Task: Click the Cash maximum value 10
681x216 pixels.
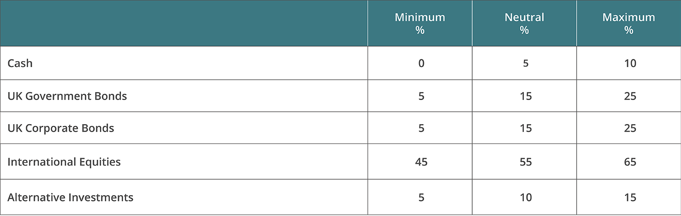Action: [630, 63]
